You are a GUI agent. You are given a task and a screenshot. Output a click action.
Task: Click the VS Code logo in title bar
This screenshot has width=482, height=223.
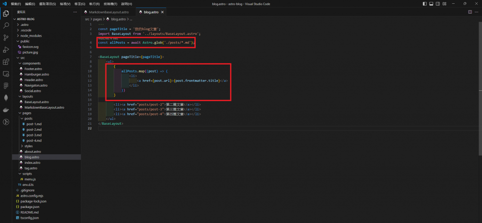pyautogui.click(x=4, y=4)
